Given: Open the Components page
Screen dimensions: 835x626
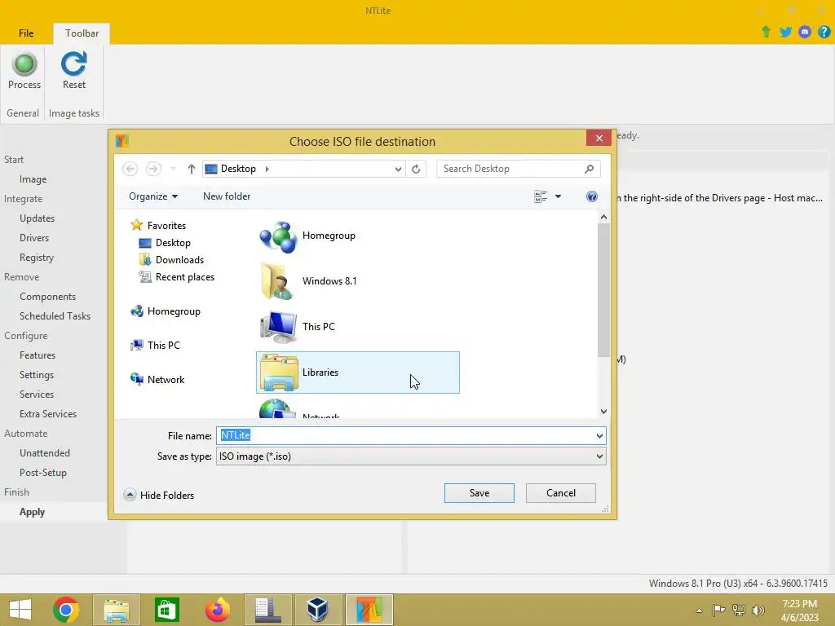Looking at the screenshot, I should (x=48, y=297).
